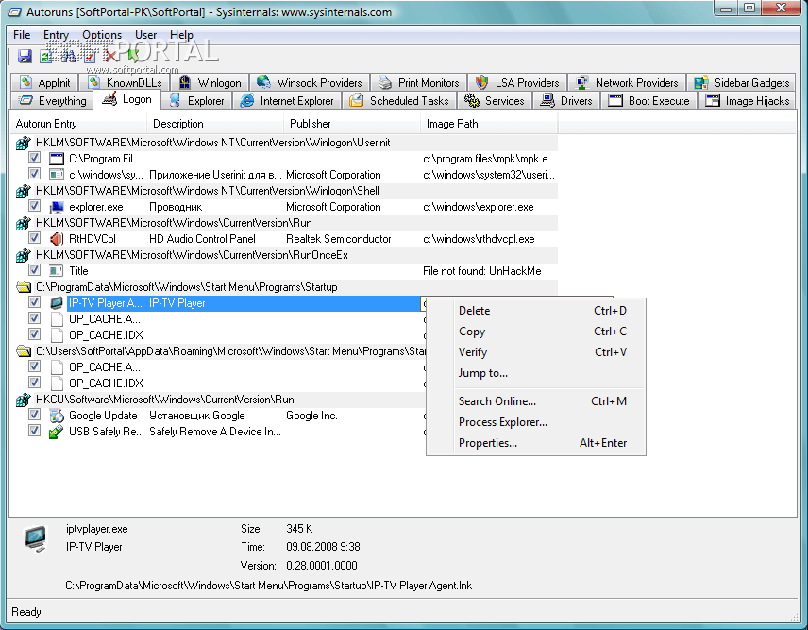This screenshot has height=630, width=808.
Task: Click the green Jump to toolbar icon
Action: point(132,56)
